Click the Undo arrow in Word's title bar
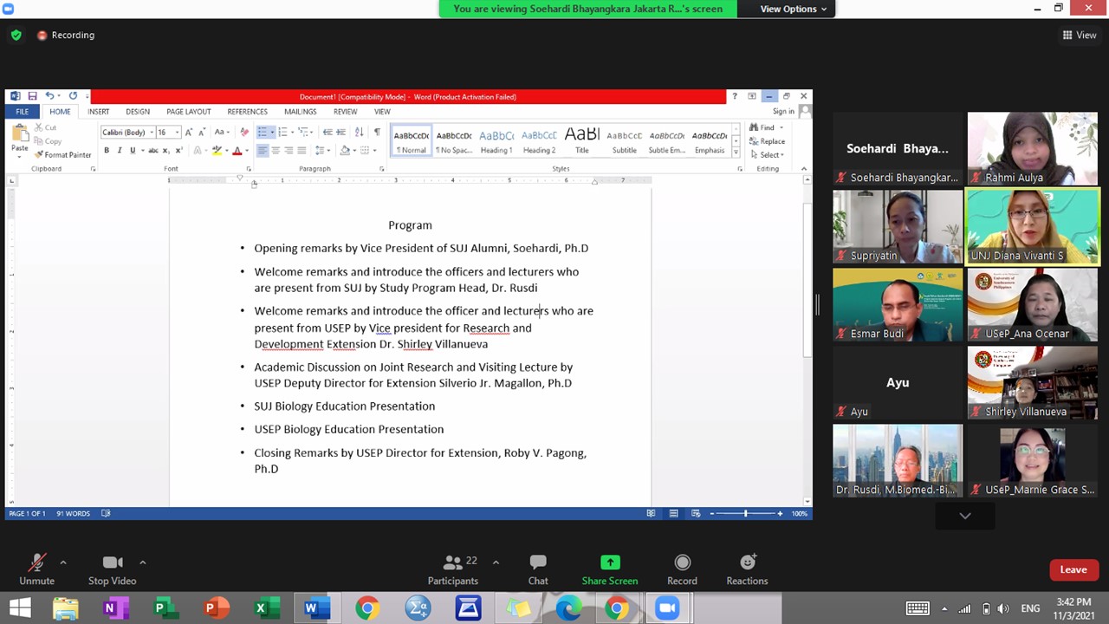This screenshot has width=1109, height=624. coord(49,96)
